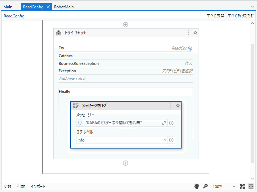This screenshot has width=257, height=192.
Task: Add activity above the Try Catch
Action: coord(125,25)
